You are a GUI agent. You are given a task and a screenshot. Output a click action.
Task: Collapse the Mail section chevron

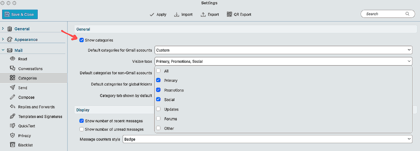3,50
